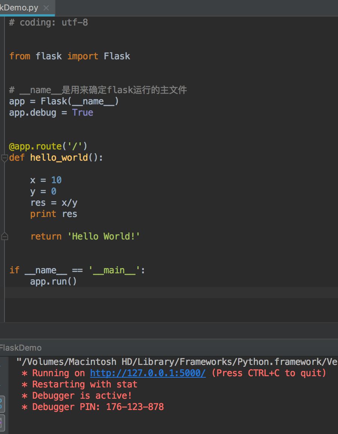Click the if __name__ == '__main__' line
The image size is (338, 434).
77,270
